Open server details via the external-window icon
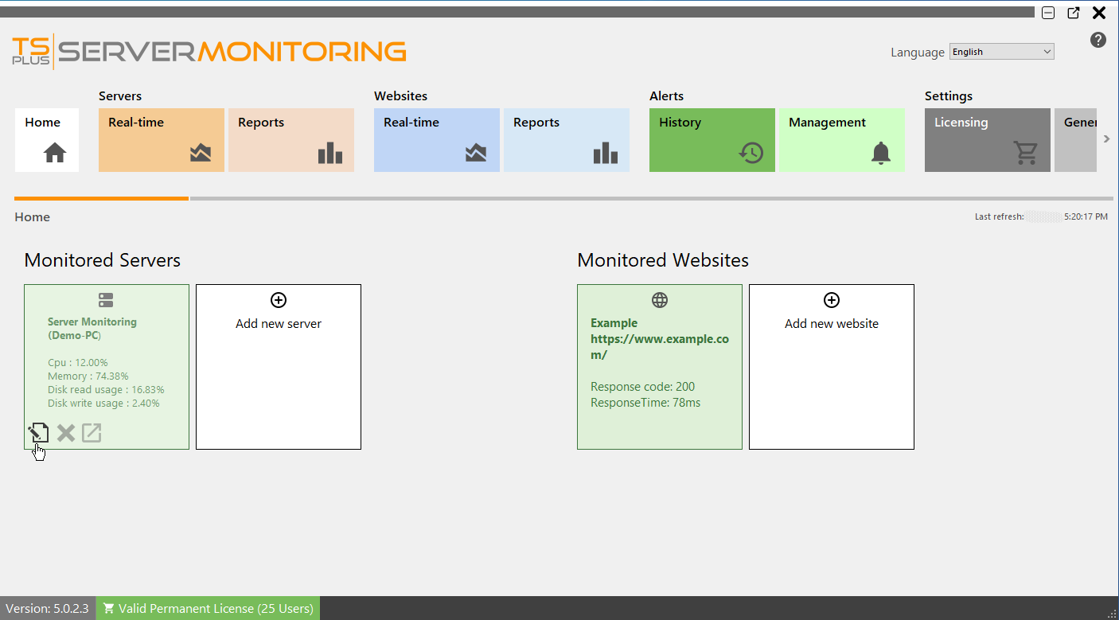The height and width of the screenshot is (620, 1119). pyautogui.click(x=91, y=432)
